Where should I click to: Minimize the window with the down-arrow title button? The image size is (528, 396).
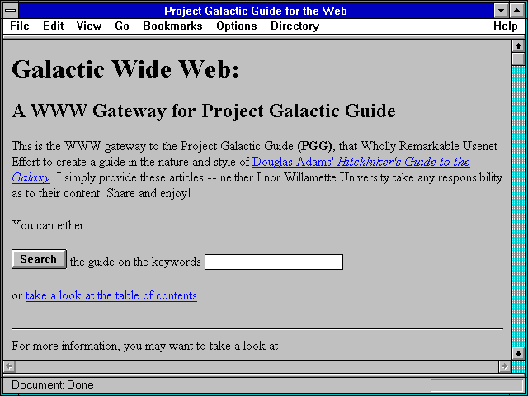pyautogui.click(x=502, y=11)
